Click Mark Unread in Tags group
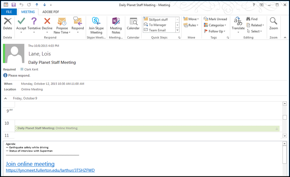Viewport: 290px width, 177px height. [x=215, y=19]
